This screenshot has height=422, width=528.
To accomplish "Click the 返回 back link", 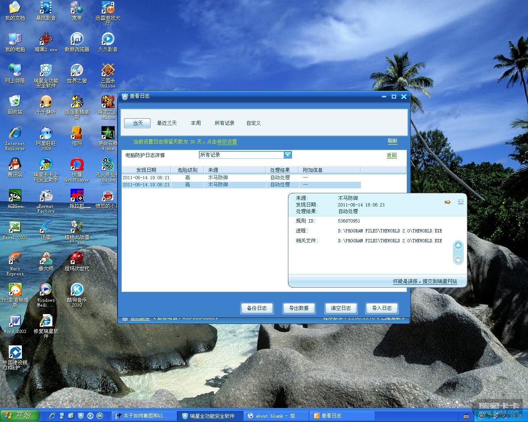I will (x=392, y=155).
